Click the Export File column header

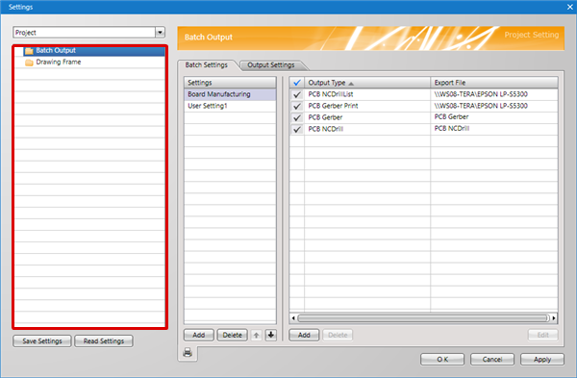494,83
